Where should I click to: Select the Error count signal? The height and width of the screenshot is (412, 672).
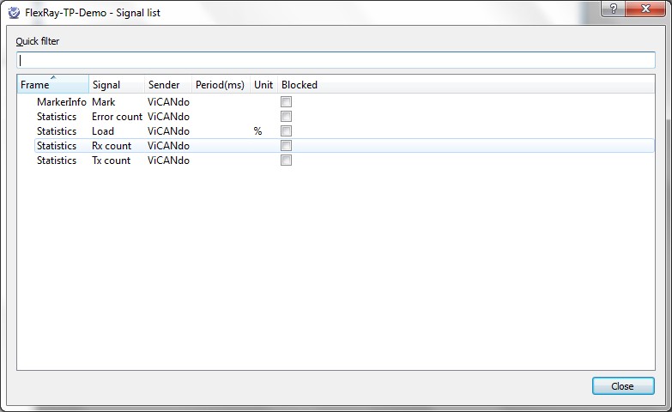point(117,117)
